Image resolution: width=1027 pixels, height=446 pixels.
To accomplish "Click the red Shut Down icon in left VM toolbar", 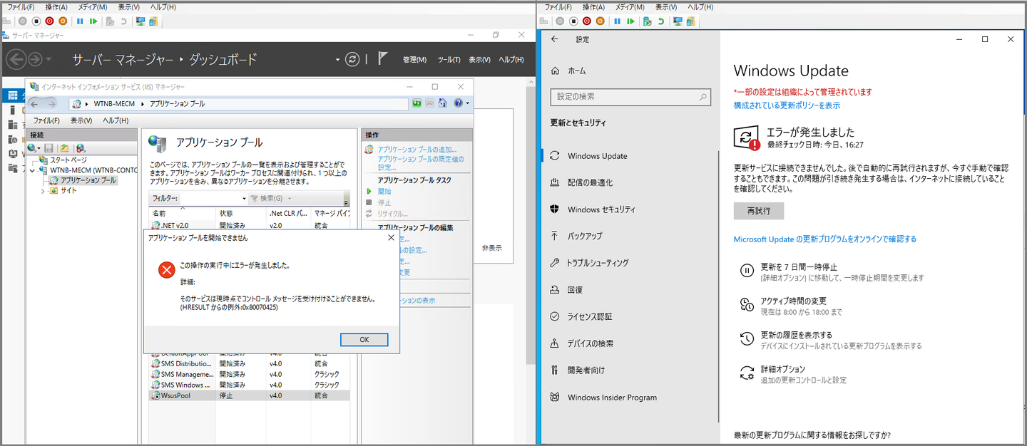I will click(x=49, y=21).
